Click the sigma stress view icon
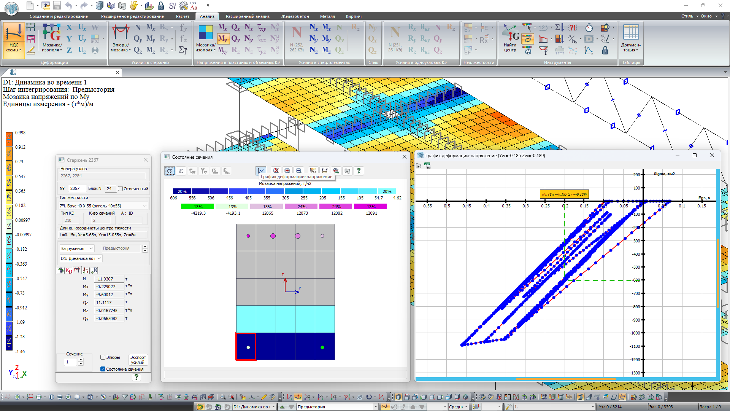This screenshot has width=730, height=411. 170,171
